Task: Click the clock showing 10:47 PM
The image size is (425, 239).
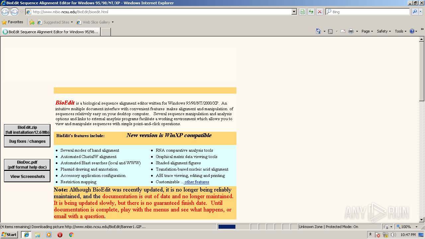Action: coord(408,235)
